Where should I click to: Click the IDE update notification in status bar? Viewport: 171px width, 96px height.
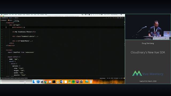coord(15,78)
